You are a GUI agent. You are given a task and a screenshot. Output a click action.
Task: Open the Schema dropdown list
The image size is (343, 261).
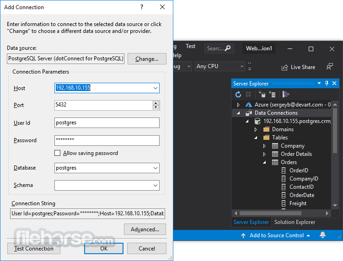pyautogui.click(x=155, y=186)
